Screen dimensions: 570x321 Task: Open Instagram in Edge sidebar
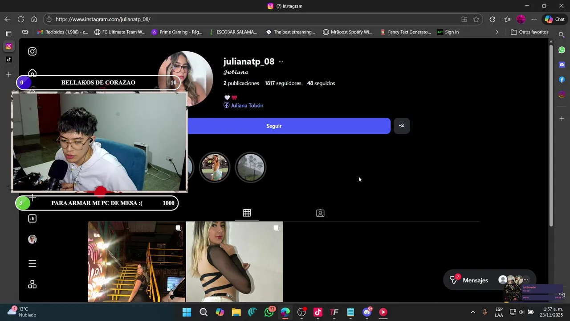pyautogui.click(x=562, y=95)
